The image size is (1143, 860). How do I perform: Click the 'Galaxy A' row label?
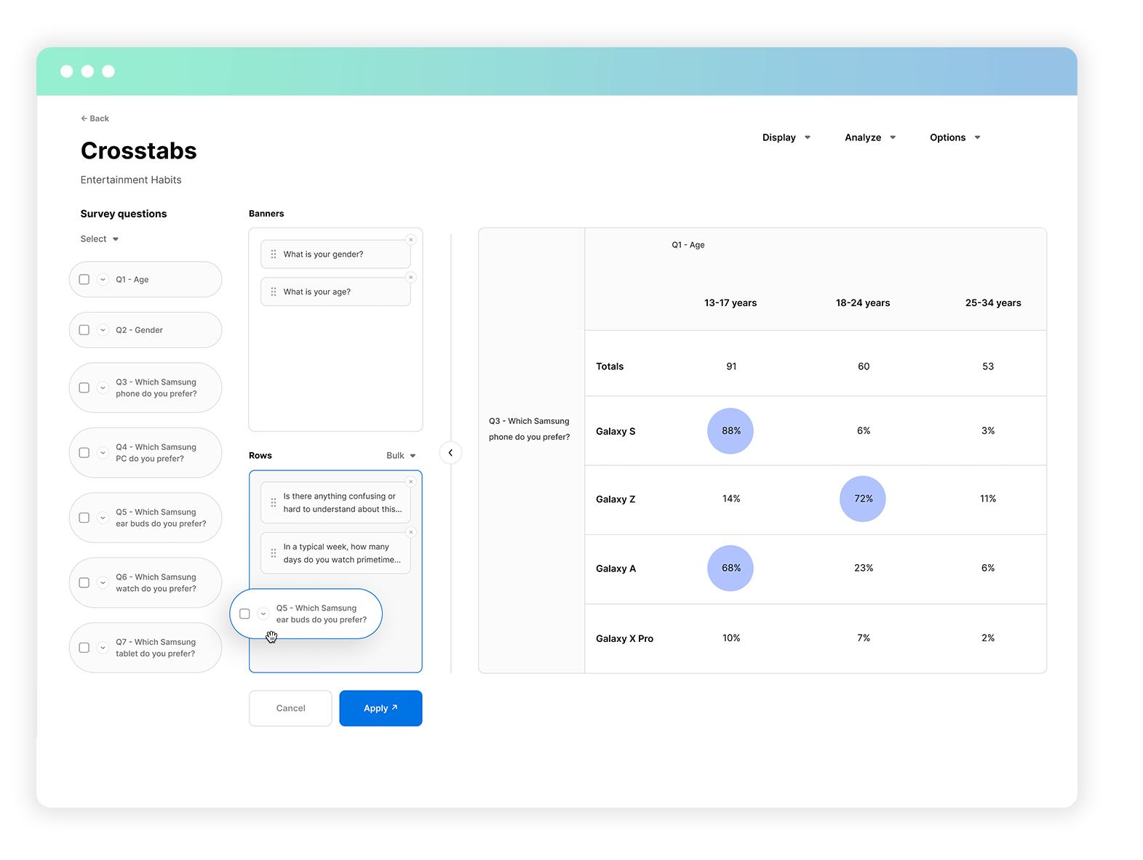616,568
